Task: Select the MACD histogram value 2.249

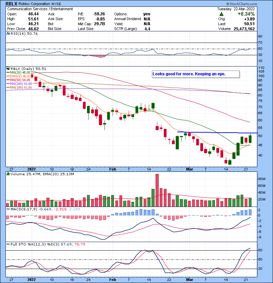Action: point(75,209)
